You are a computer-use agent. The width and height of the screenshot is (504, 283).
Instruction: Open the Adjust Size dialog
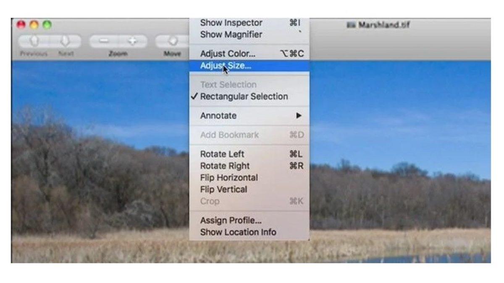point(226,65)
